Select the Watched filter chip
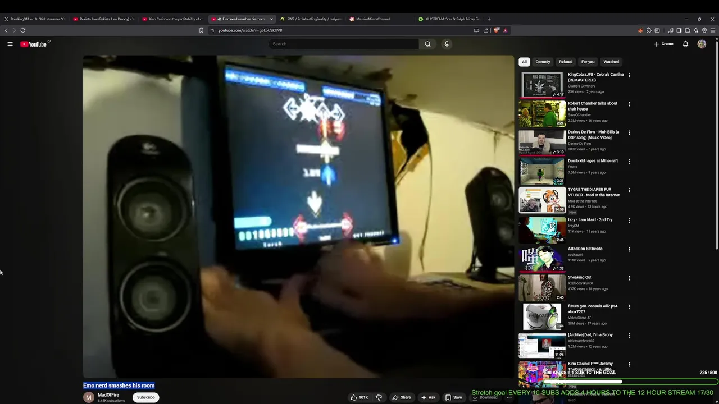The width and height of the screenshot is (719, 404). click(x=611, y=62)
